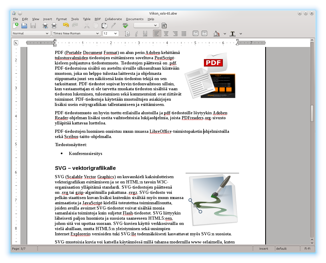Viewport: 326px width, 263px height.
Task: Insert a numbered list with the list icon
Action: [195, 33]
